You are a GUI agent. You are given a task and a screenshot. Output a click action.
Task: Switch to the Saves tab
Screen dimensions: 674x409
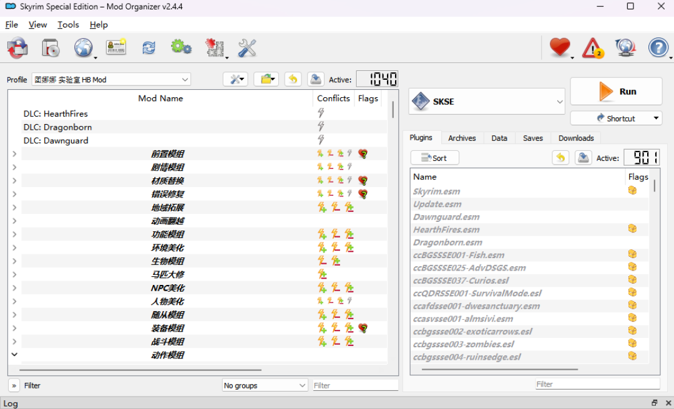(533, 138)
